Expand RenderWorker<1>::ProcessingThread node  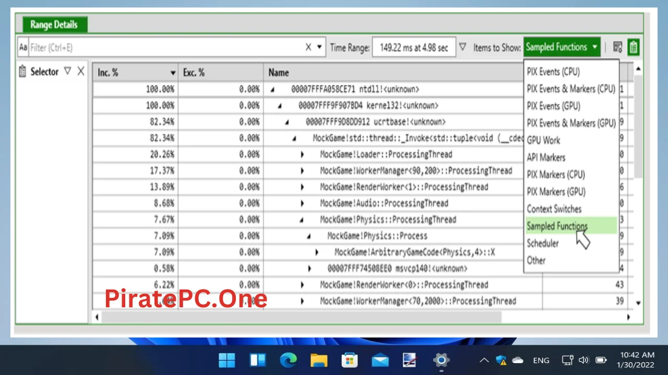pyautogui.click(x=302, y=187)
